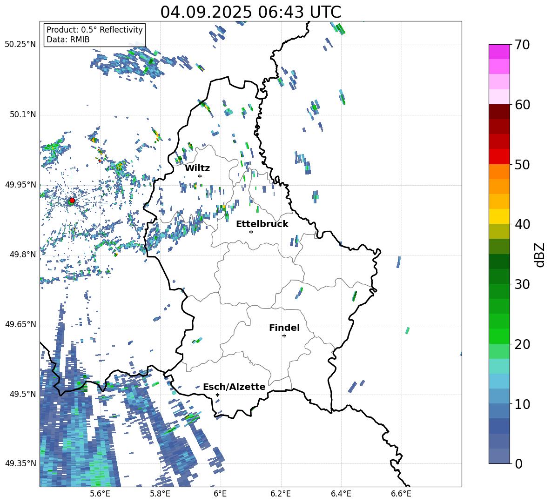Click the 49.8°N latitude label
The width and height of the screenshot is (551, 503).
click(22, 255)
